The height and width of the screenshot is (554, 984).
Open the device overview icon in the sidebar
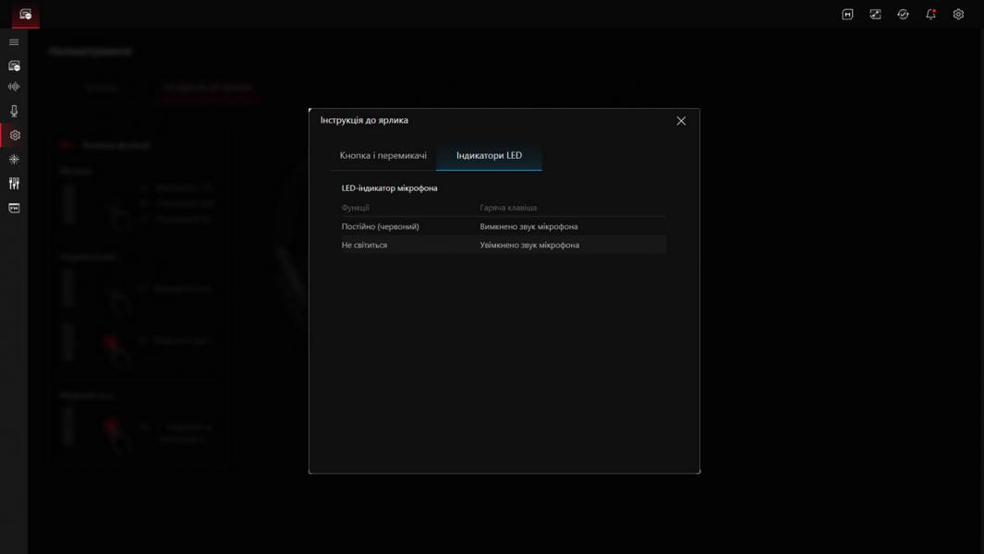coord(14,66)
